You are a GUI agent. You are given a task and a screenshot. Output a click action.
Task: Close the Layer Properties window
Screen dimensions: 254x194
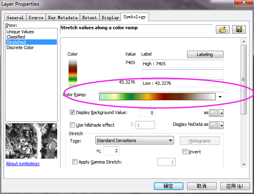(x=244, y=2)
